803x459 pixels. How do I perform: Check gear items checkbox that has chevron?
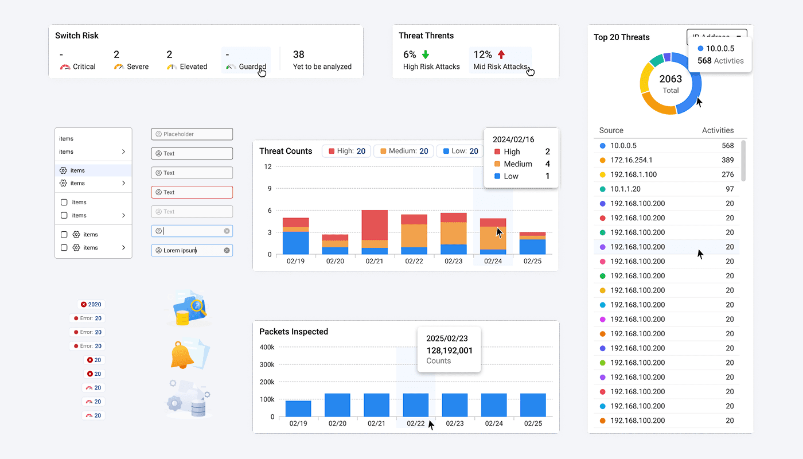[x=64, y=248]
